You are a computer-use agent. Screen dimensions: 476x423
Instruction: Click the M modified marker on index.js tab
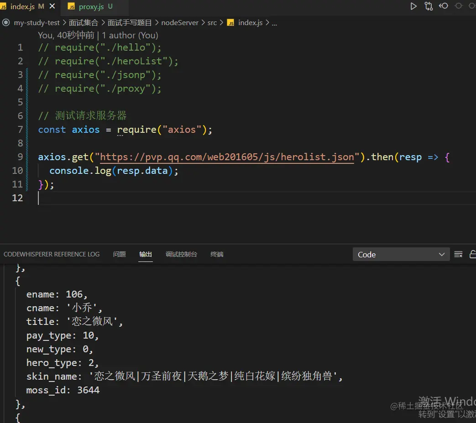pyautogui.click(x=41, y=6)
